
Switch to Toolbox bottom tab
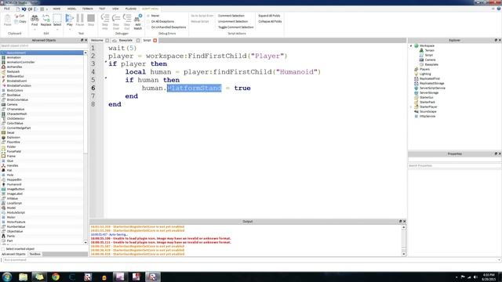(35, 254)
